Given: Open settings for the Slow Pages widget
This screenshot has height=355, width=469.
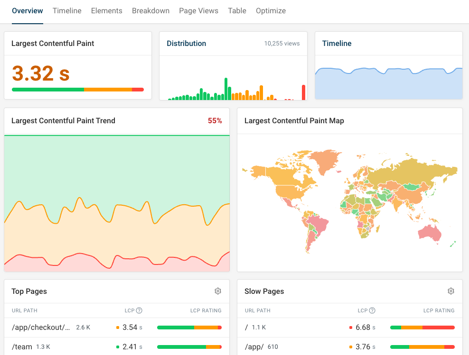Looking at the screenshot, I should [x=451, y=291].
